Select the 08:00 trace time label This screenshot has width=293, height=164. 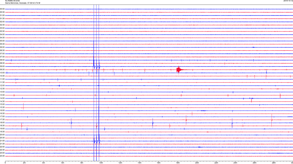click(x=2, y=60)
